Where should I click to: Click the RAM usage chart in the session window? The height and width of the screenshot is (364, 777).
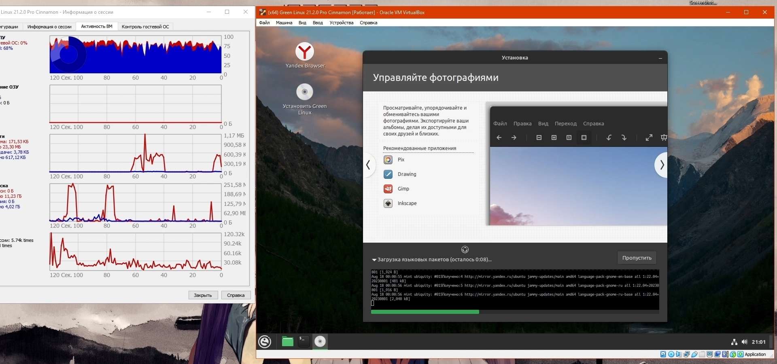136,104
